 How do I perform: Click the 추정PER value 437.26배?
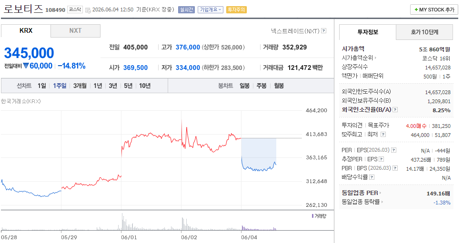click(x=421, y=160)
